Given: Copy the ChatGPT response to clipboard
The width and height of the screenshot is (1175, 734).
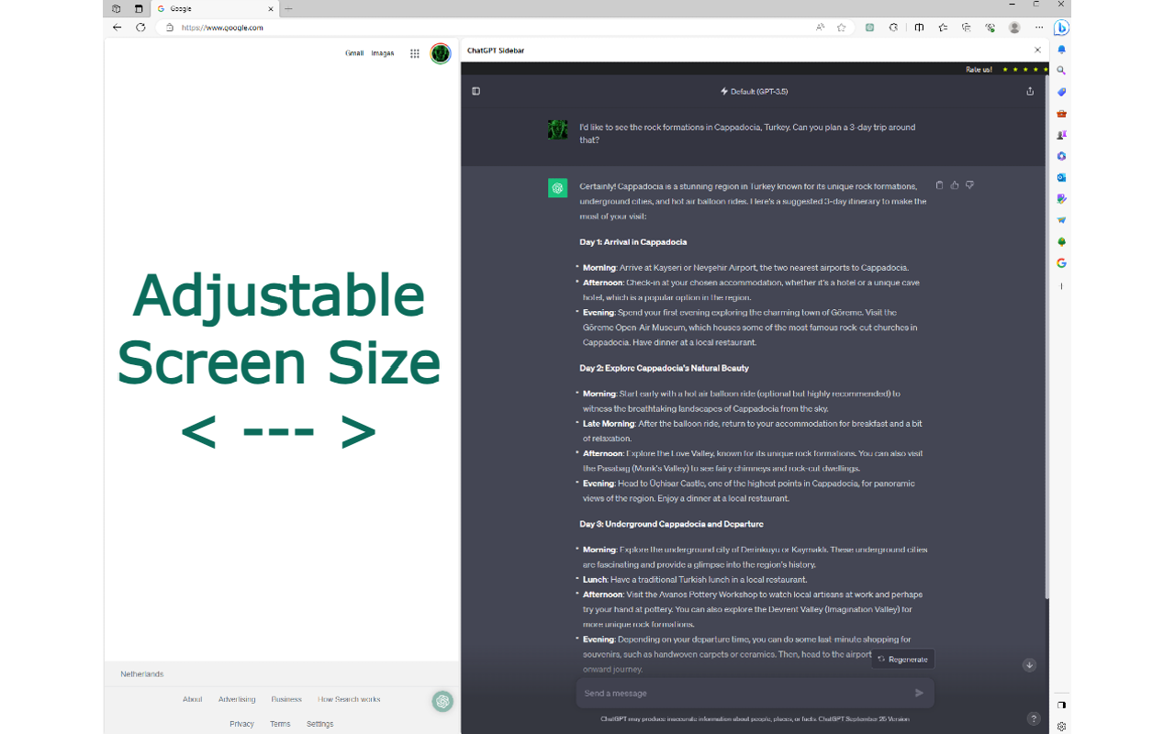Looking at the screenshot, I should coord(939,185).
